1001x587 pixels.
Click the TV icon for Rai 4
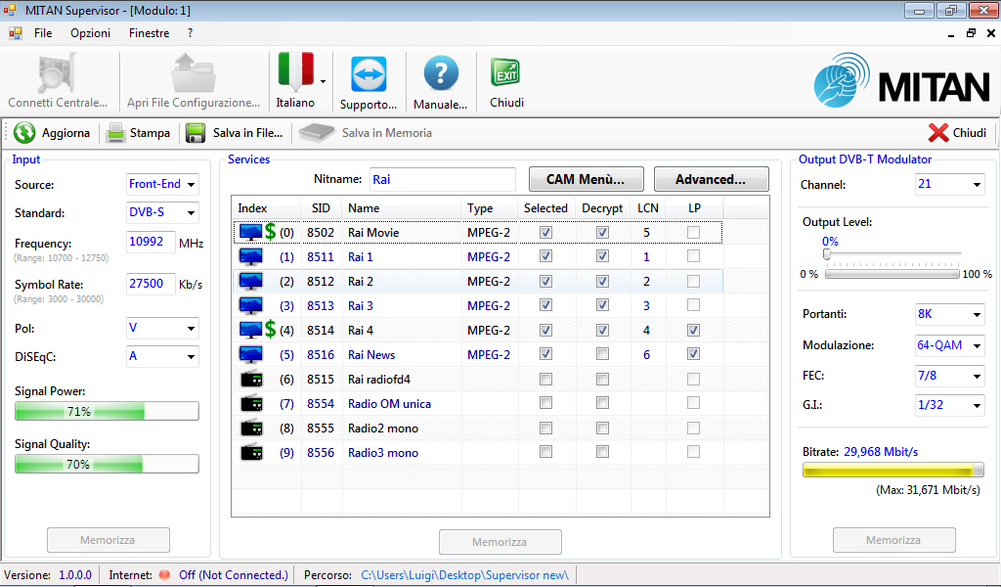point(250,331)
